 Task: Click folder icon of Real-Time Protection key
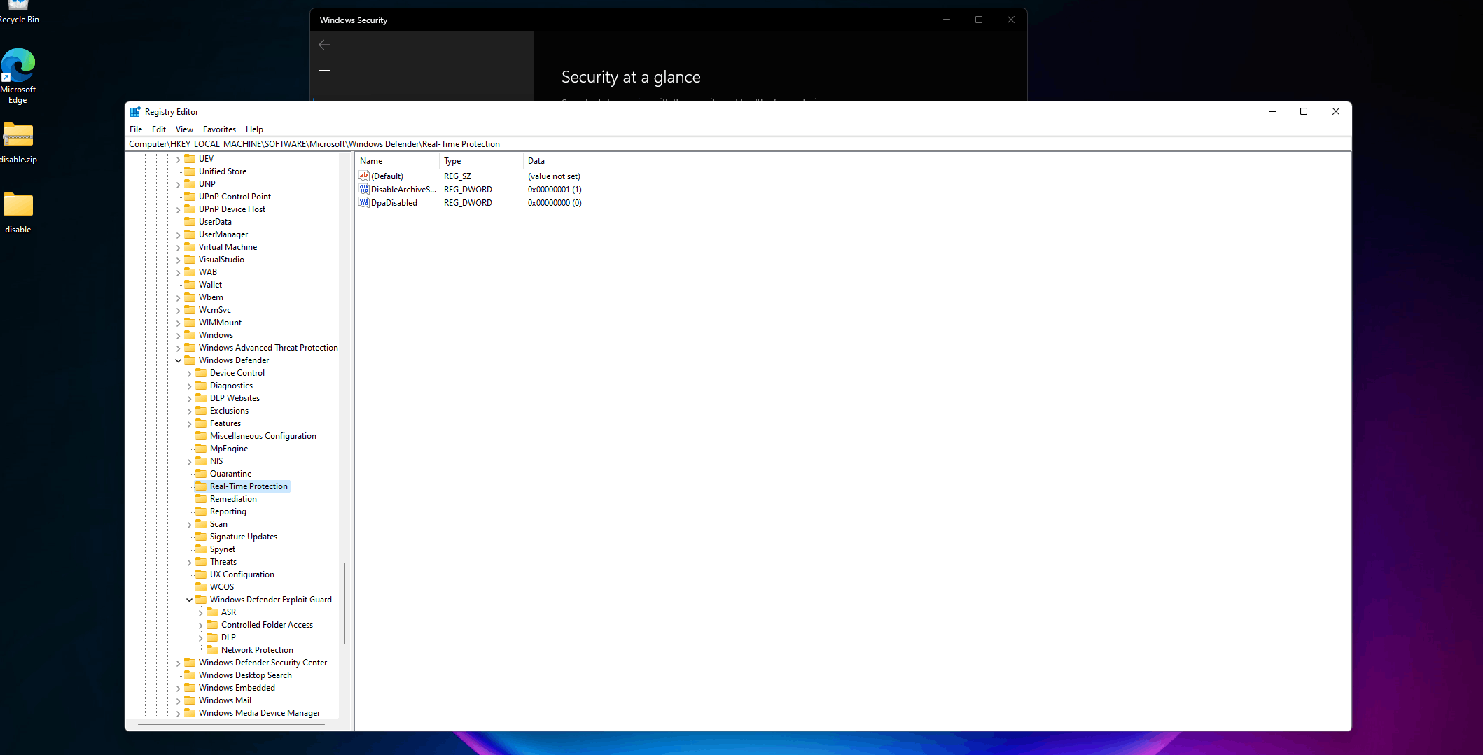[x=202, y=486]
